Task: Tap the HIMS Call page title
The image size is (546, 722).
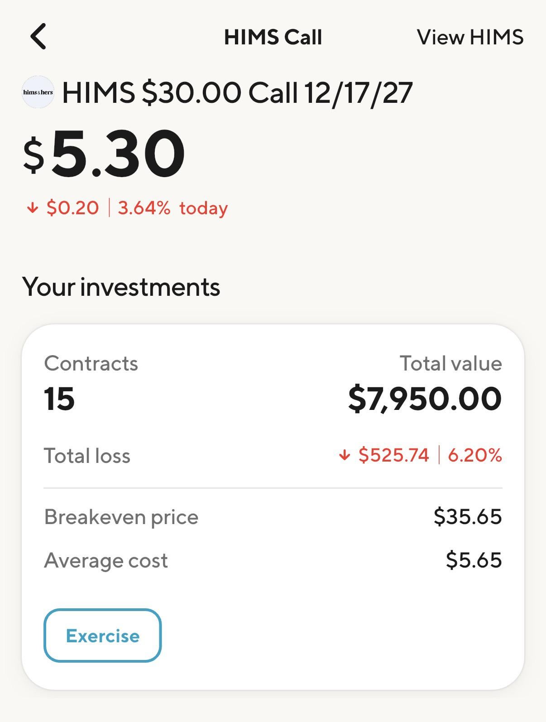Action: tap(273, 37)
